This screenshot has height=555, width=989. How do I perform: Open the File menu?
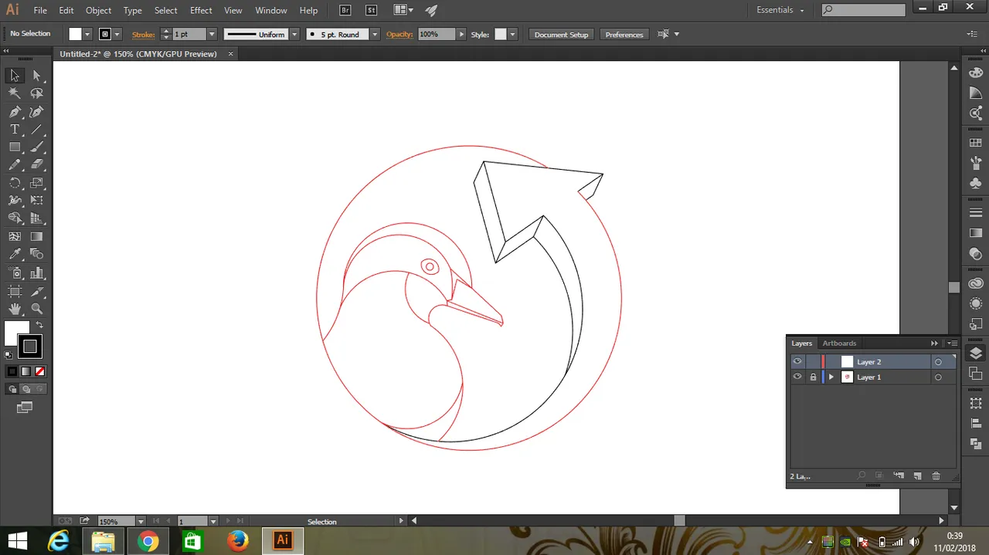40,10
